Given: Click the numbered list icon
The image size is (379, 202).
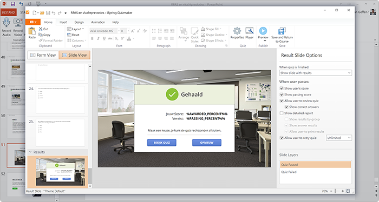Looking at the screenshot, I should coord(160,31).
